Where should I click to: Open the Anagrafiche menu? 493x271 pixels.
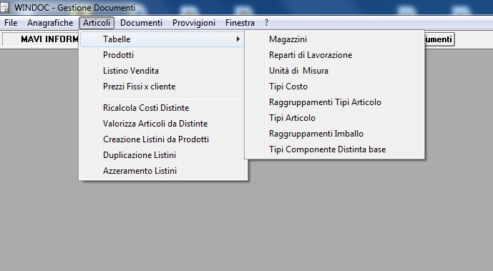click(x=50, y=23)
